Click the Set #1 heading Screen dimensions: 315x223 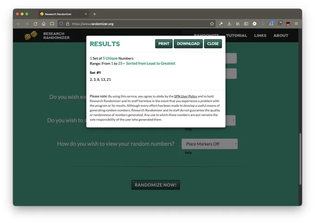tap(95, 72)
